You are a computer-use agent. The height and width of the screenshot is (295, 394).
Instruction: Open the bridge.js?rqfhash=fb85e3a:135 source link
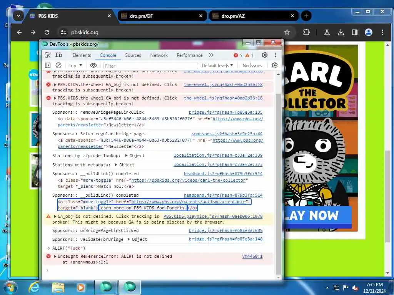click(x=225, y=112)
